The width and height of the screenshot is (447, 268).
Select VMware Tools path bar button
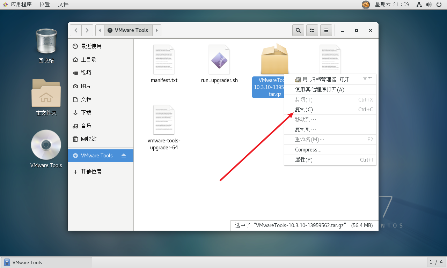128,30
